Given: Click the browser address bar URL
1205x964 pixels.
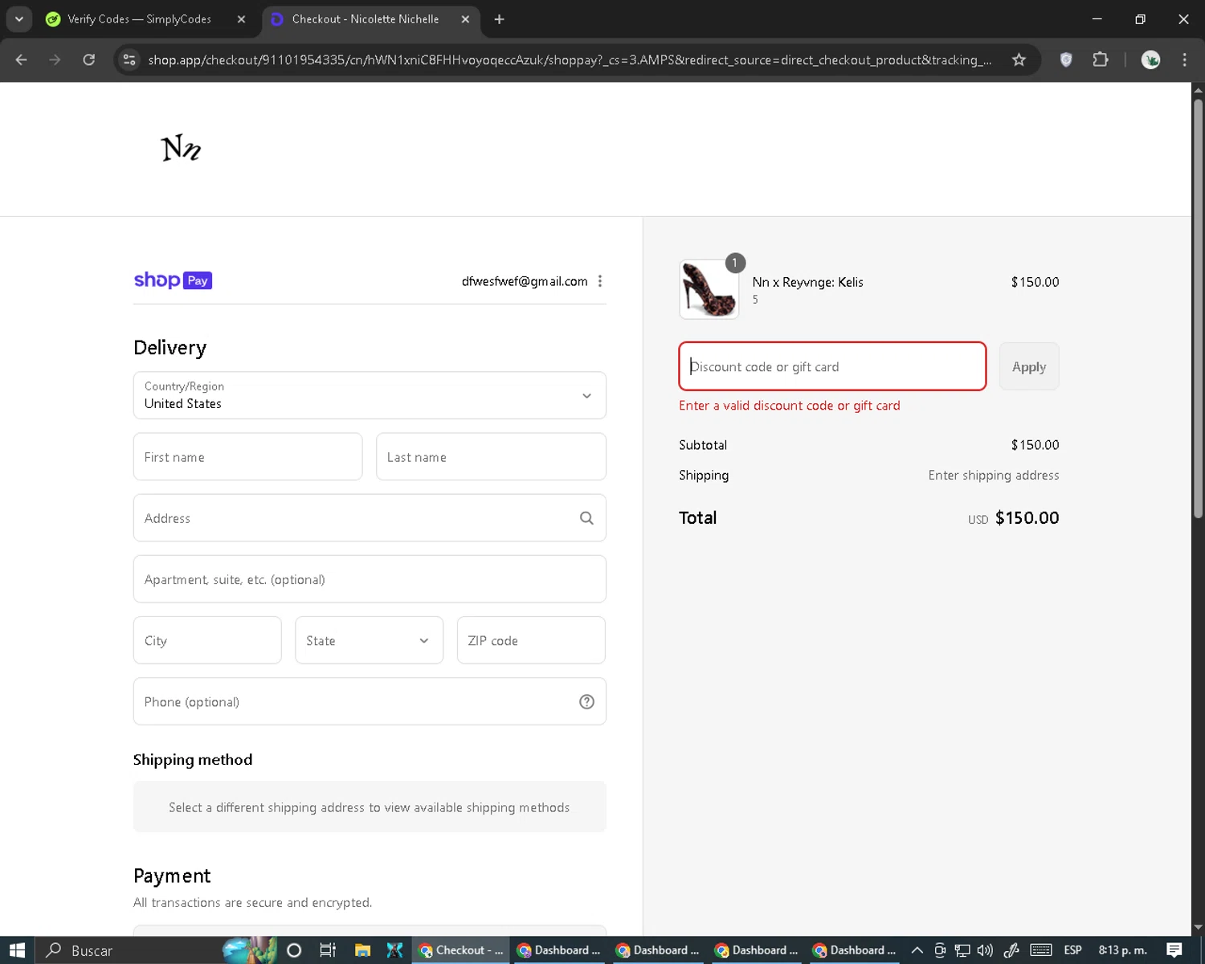Looking at the screenshot, I should 570,59.
